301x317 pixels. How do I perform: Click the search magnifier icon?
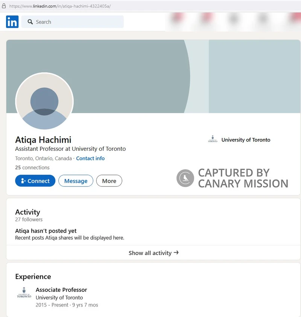point(30,22)
